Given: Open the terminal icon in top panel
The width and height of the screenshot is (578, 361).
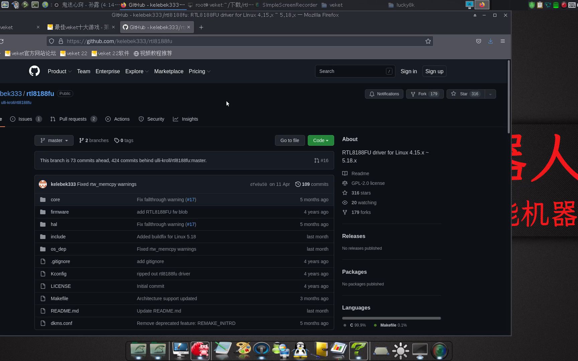Looking at the screenshot, I should 35,5.
